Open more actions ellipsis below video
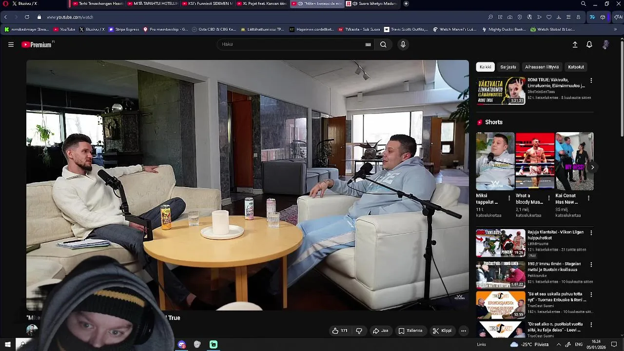The image size is (624, 351). pyautogui.click(x=464, y=331)
